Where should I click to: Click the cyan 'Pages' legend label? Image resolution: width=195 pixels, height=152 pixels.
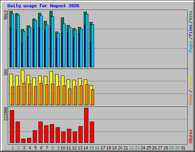(x=191, y=46)
